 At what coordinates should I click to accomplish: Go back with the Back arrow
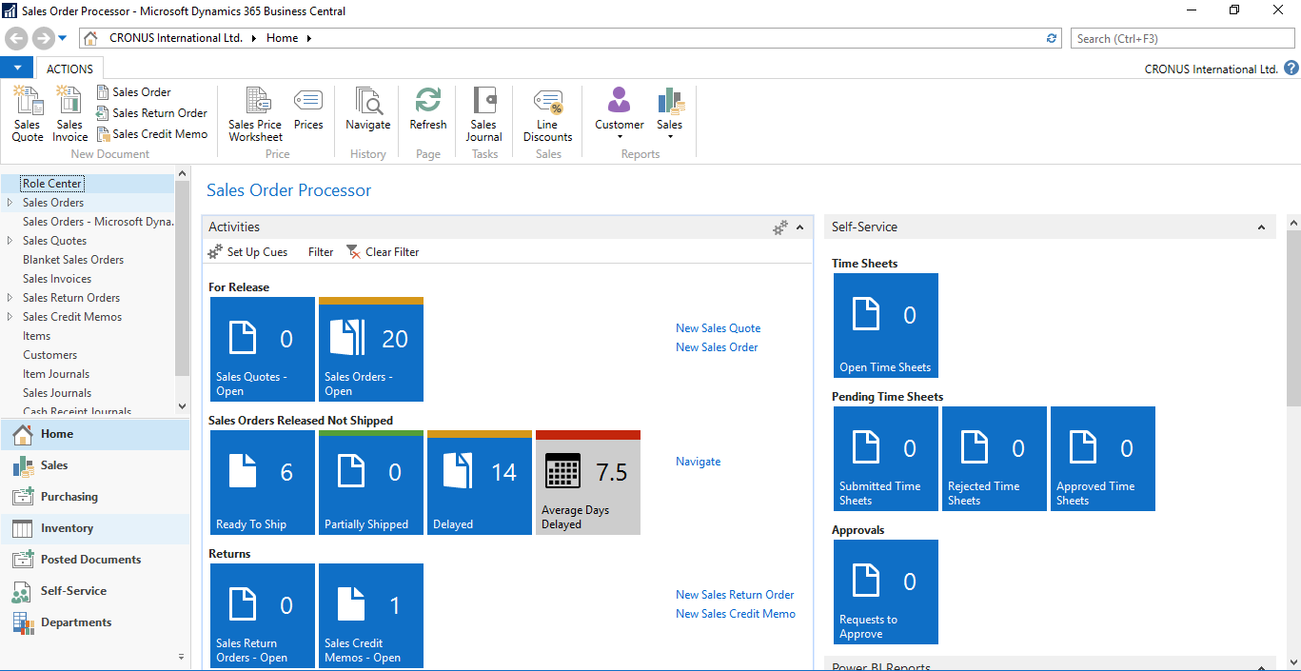(16, 38)
